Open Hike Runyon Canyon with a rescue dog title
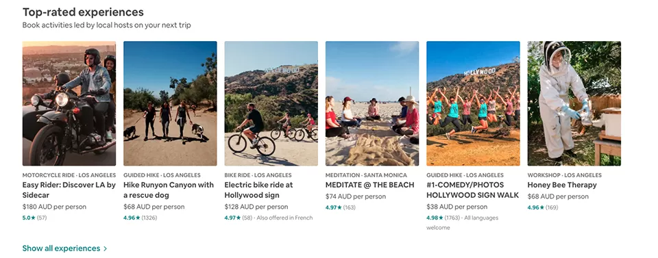This screenshot has width=658, height=258. pos(169,190)
